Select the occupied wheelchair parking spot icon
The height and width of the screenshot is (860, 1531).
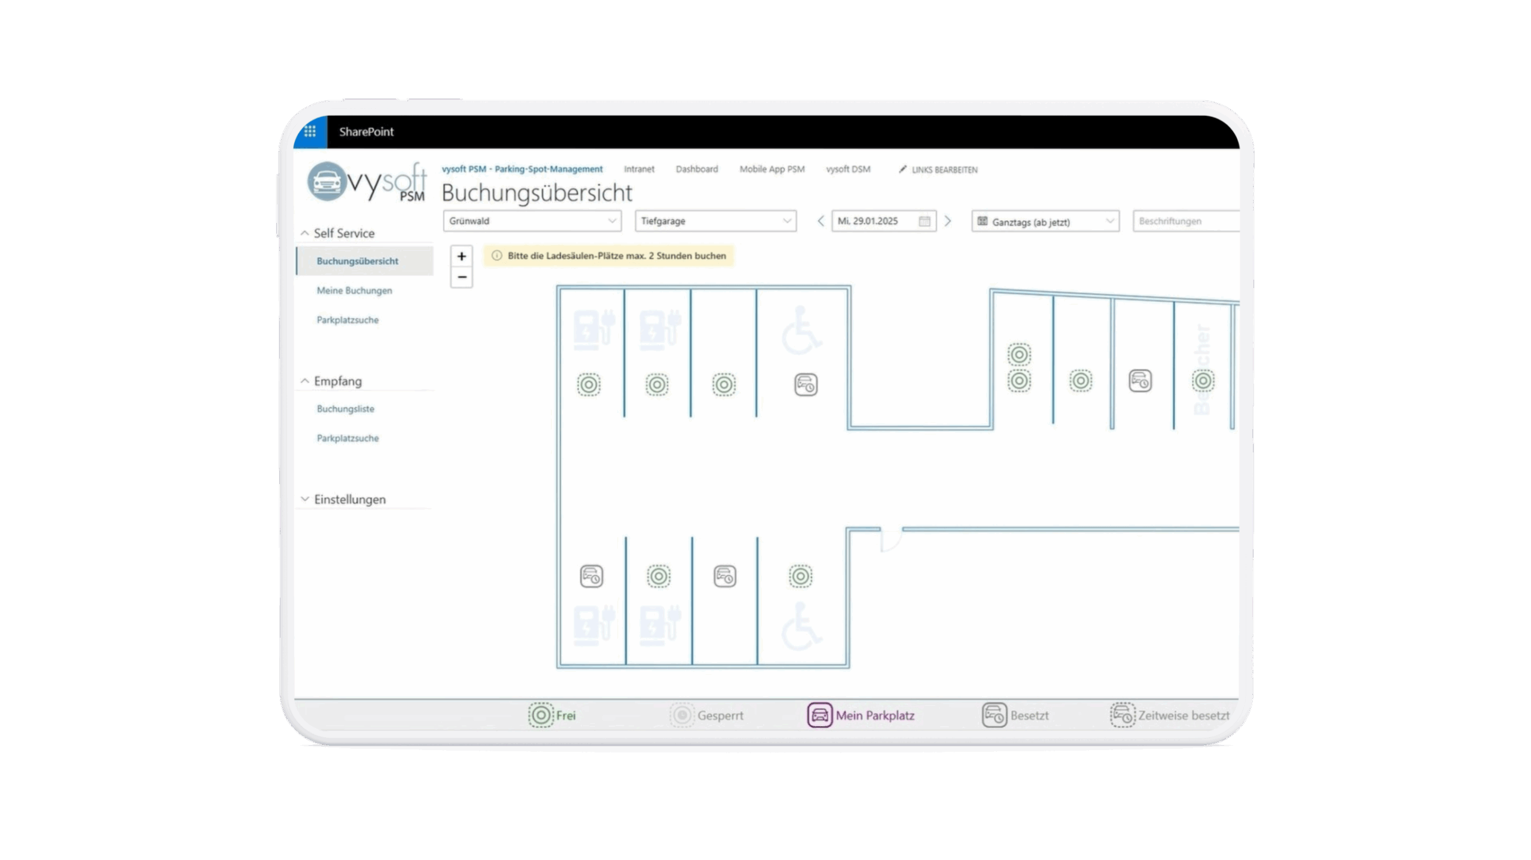[806, 384]
